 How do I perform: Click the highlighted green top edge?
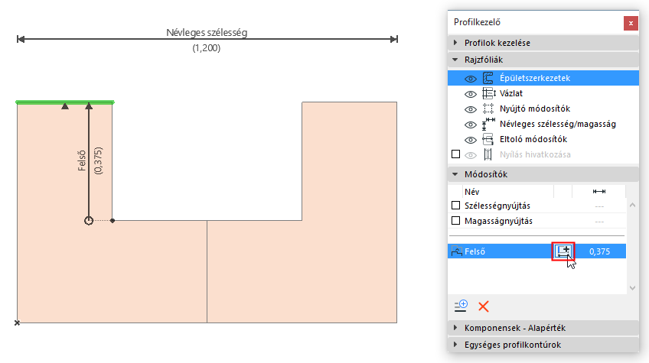coord(65,102)
